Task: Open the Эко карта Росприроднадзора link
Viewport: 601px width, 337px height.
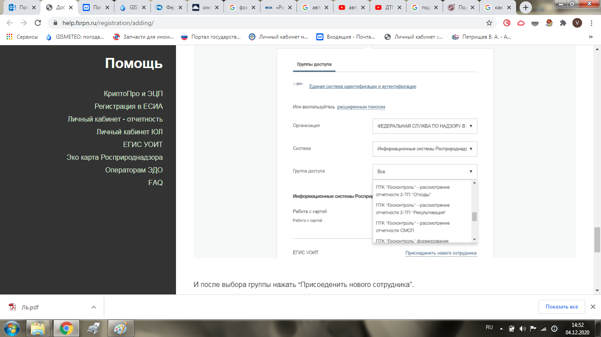Action: point(114,157)
